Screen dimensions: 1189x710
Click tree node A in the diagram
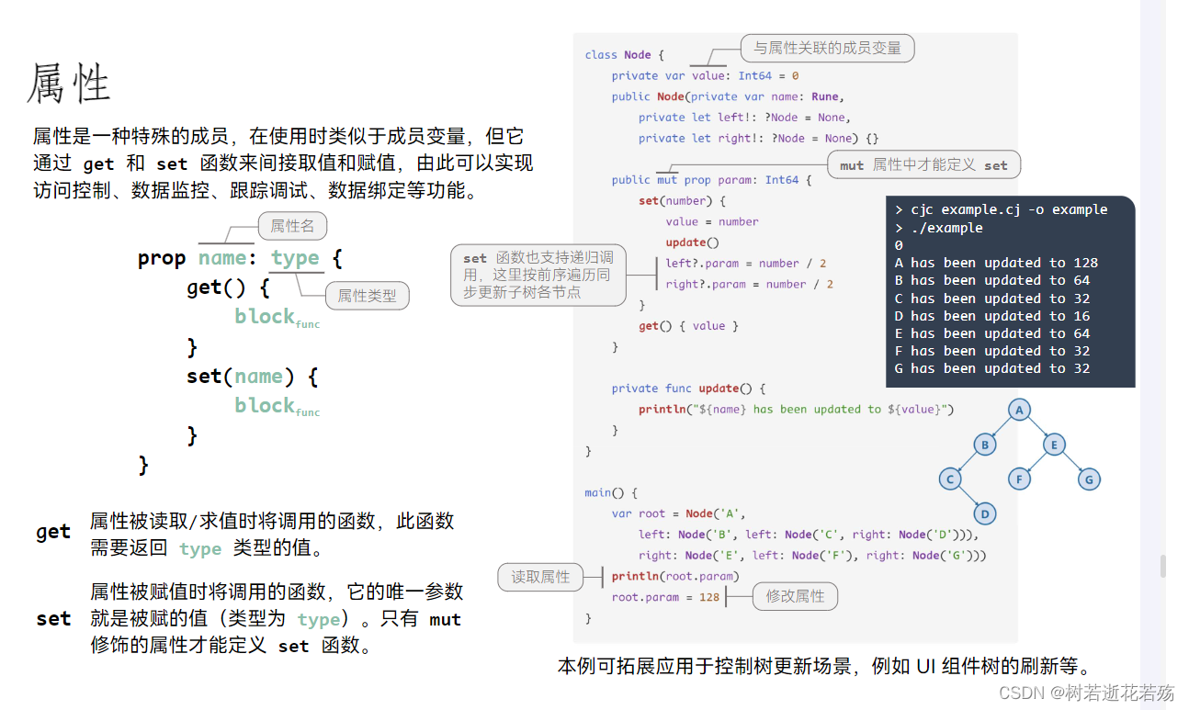click(1019, 411)
